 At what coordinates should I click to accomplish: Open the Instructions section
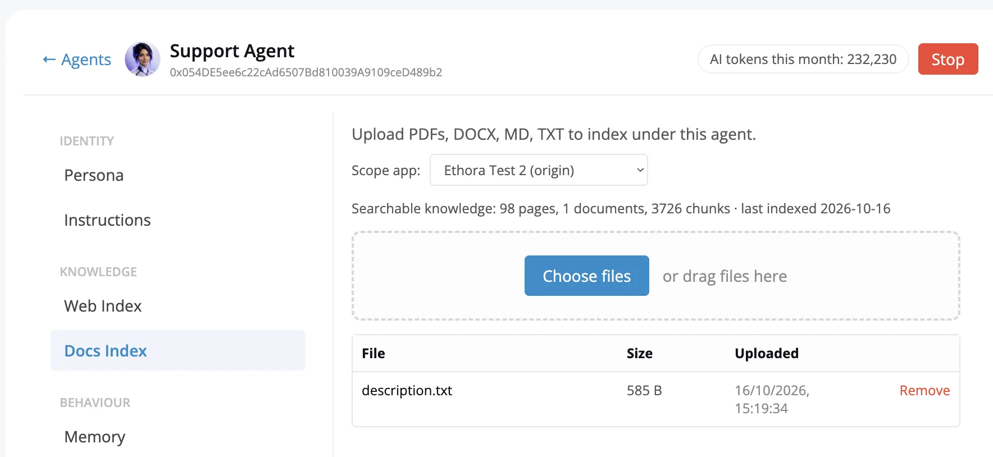[x=107, y=220]
